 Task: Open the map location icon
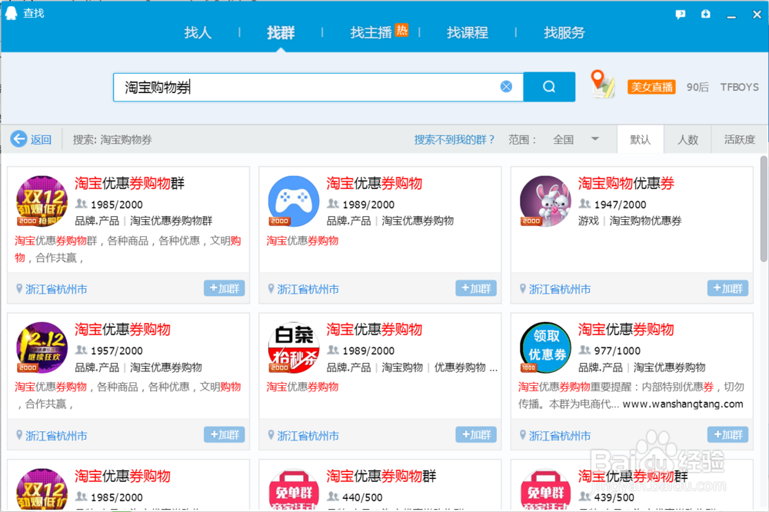pyautogui.click(x=603, y=84)
